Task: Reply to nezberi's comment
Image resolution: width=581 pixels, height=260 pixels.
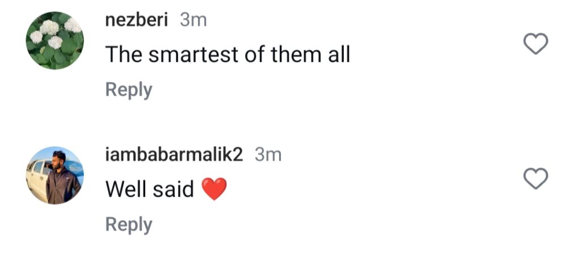Action: click(129, 90)
